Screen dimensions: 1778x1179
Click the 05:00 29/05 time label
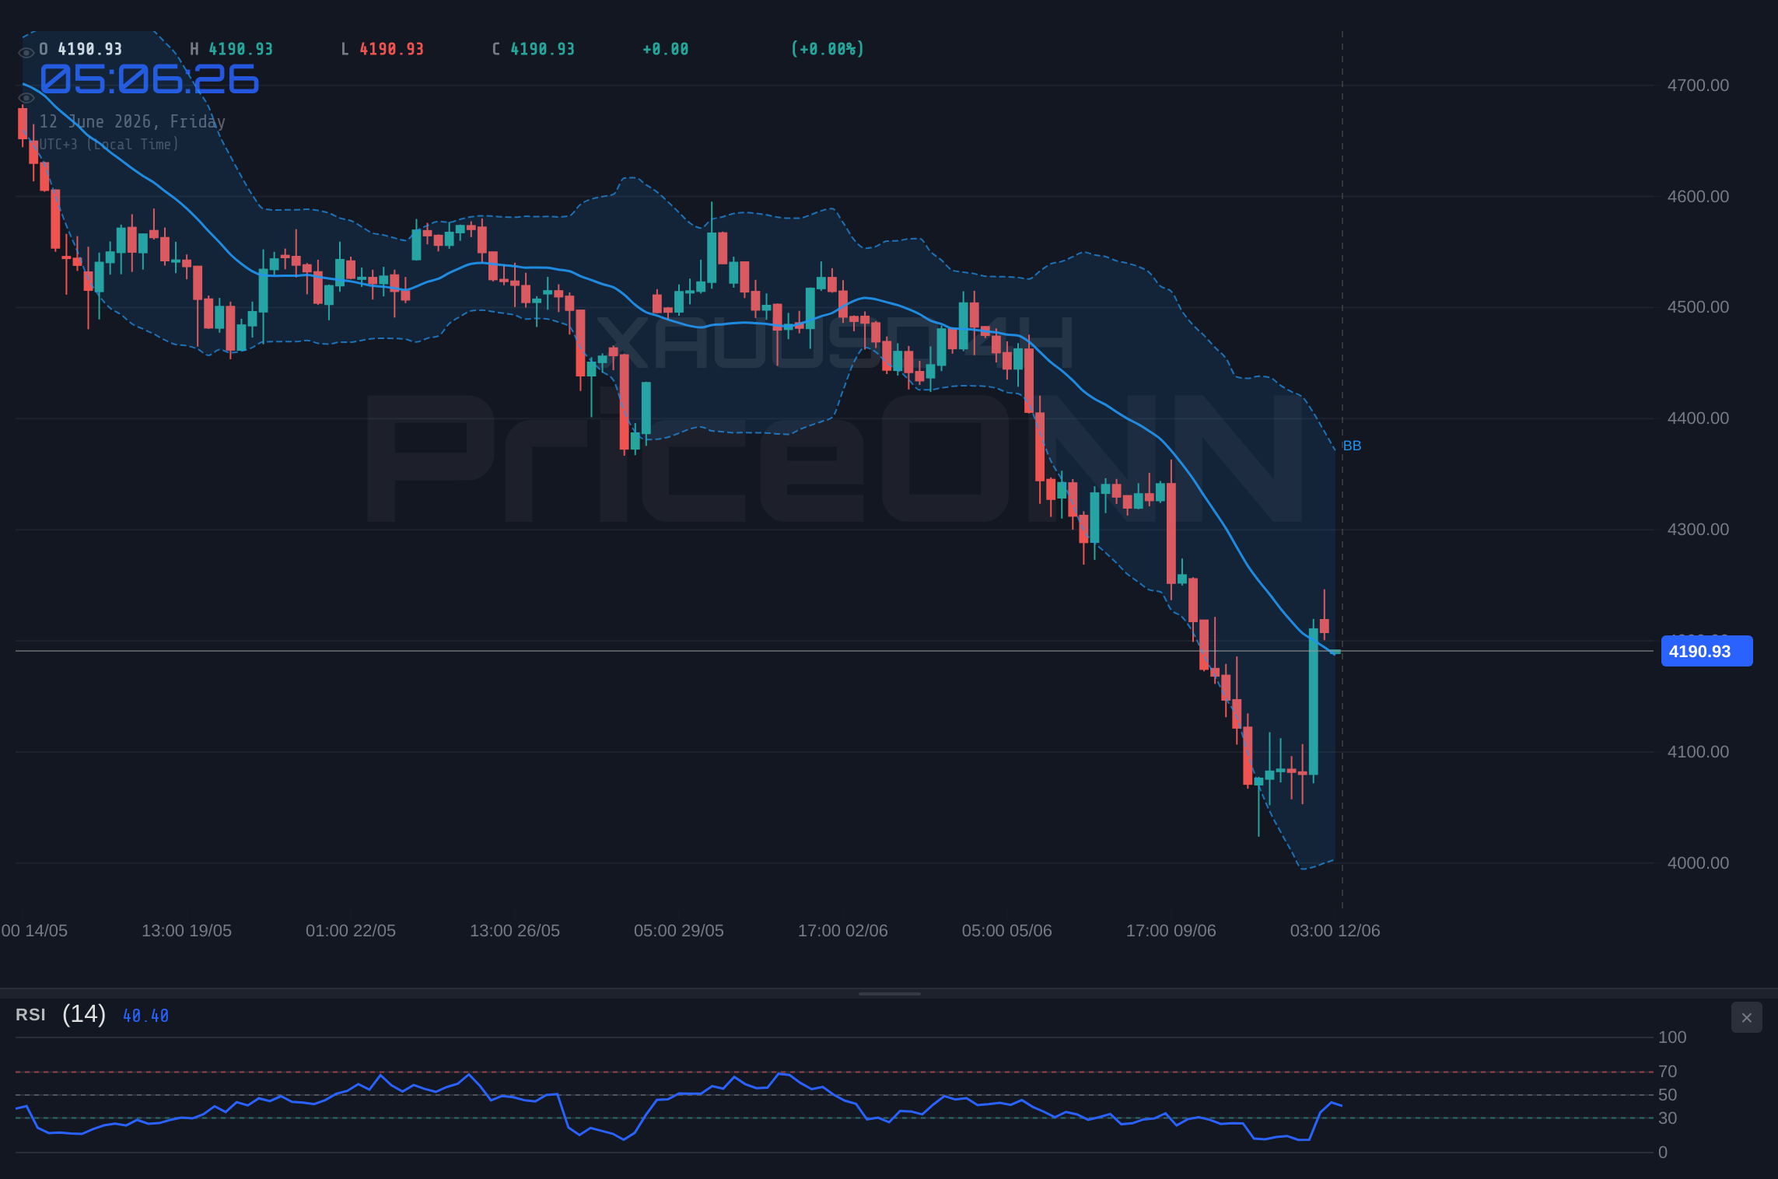click(x=679, y=931)
